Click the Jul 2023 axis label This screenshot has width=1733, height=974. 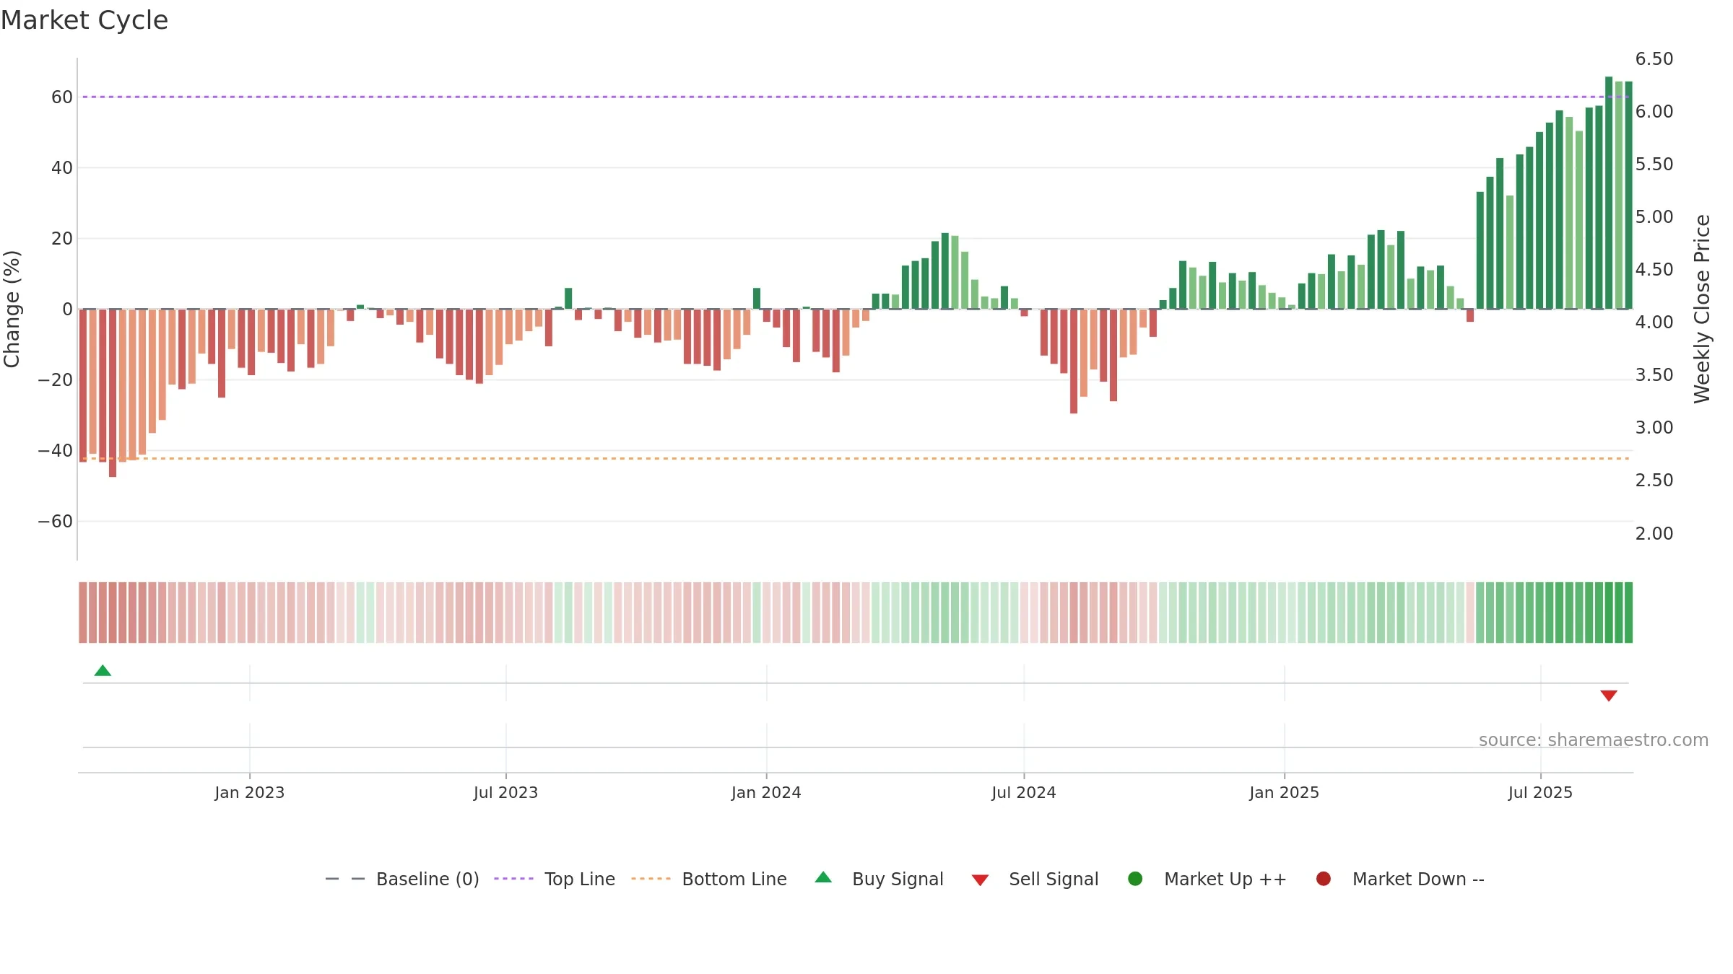(x=506, y=792)
